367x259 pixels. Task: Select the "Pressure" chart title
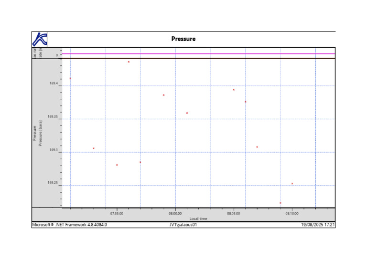tap(183, 39)
